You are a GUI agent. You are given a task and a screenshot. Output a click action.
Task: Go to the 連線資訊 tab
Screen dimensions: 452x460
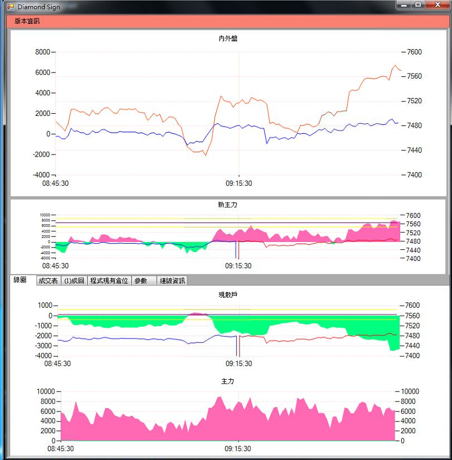[172, 281]
